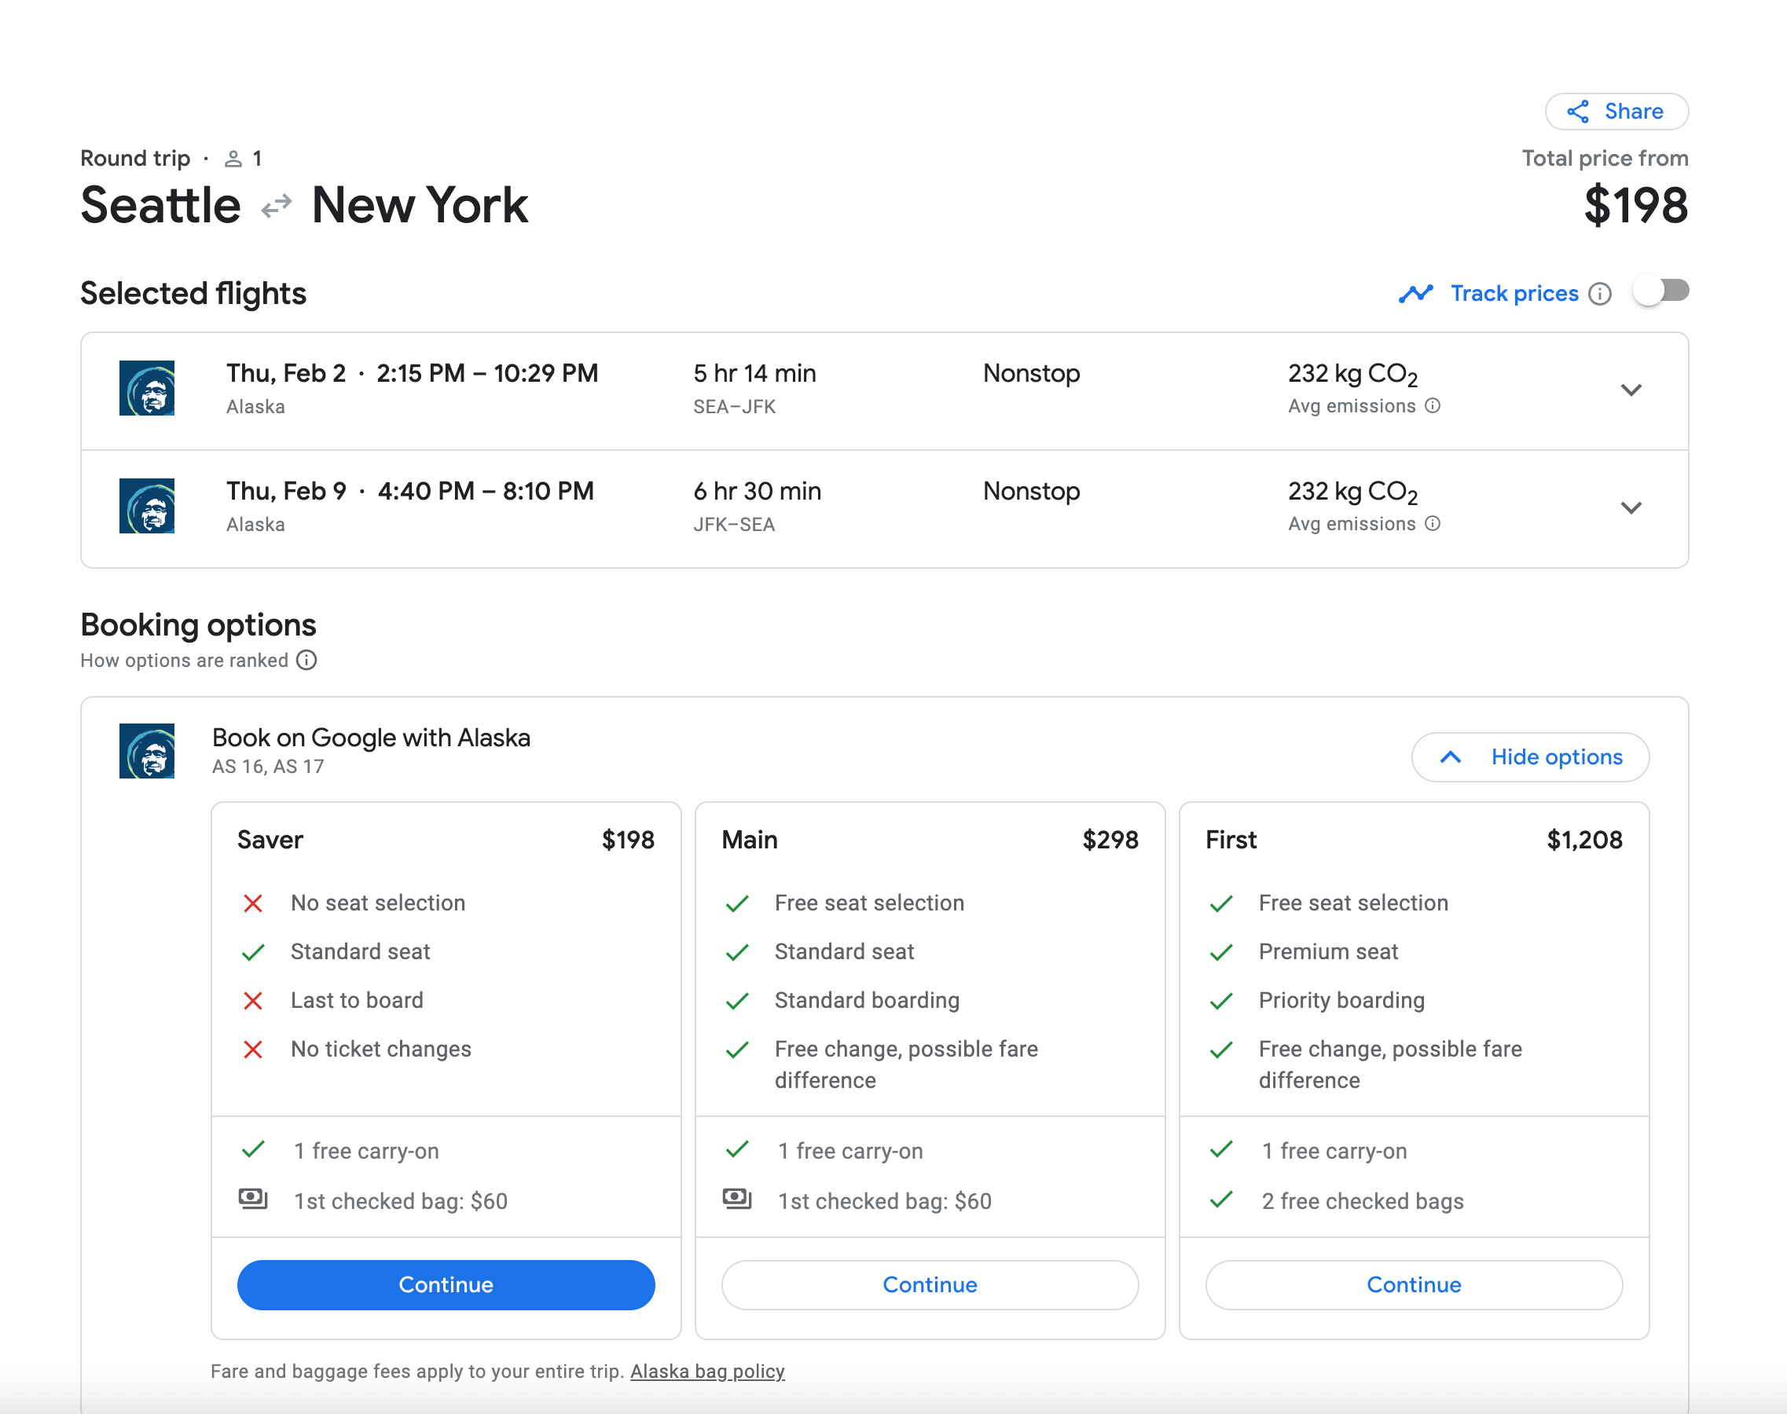Click Avg emissions info icon, SEA–JFK flight
1787x1414 pixels.
tap(1433, 405)
